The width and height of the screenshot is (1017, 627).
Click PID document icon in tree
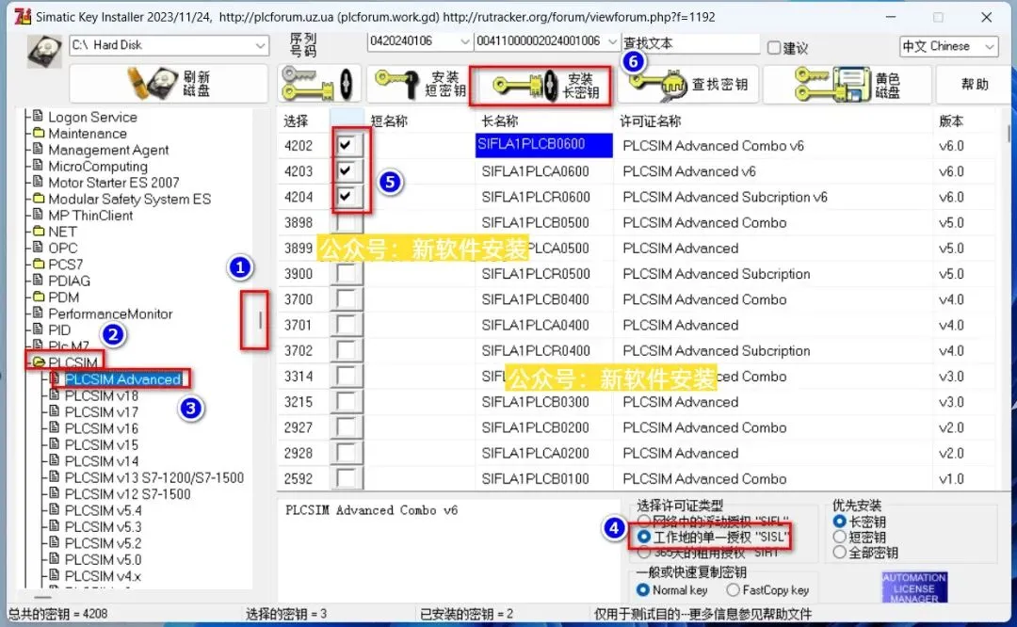pos(39,329)
